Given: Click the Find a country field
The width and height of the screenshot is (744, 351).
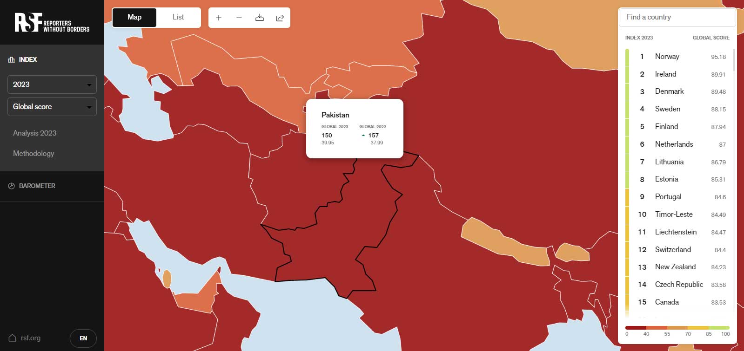Looking at the screenshot, I should coord(677,17).
